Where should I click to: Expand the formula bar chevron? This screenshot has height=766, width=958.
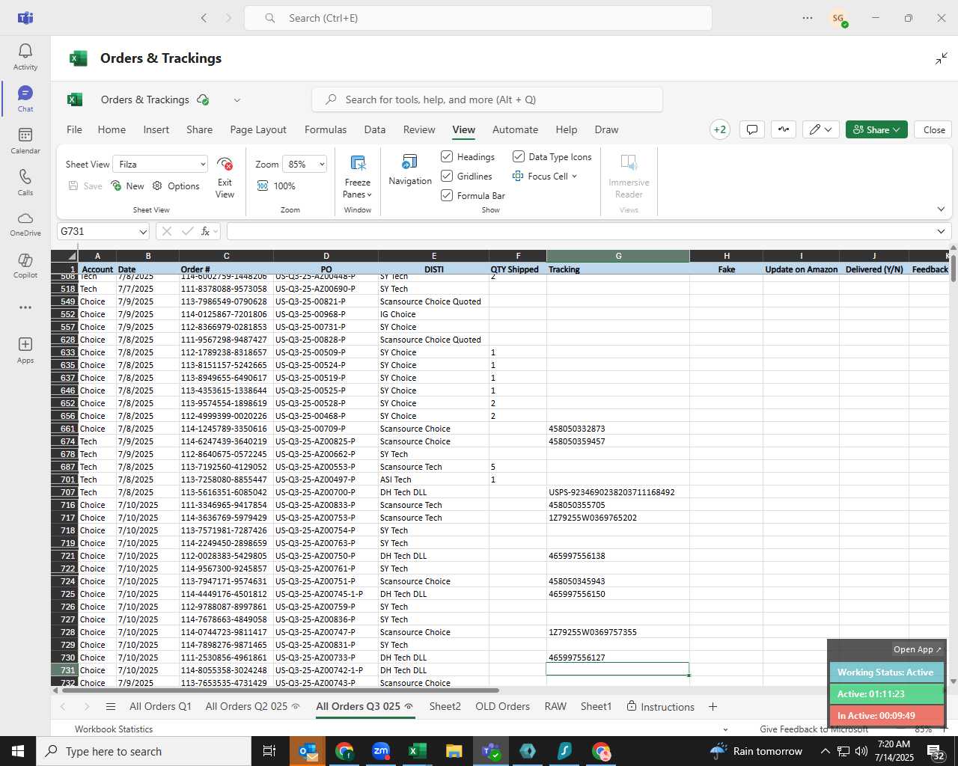(941, 232)
